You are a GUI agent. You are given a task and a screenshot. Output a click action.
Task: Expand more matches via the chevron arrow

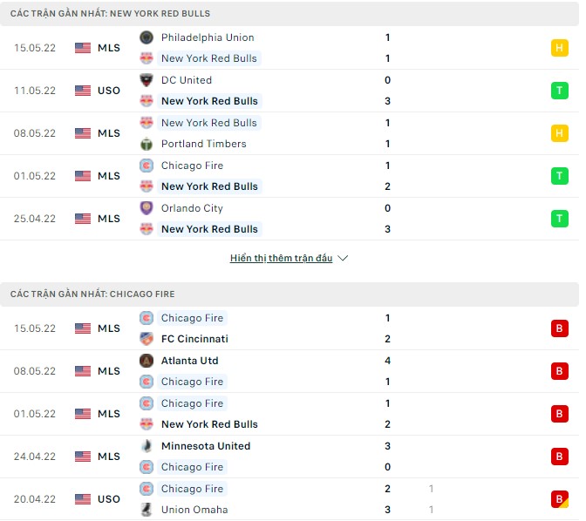343,259
